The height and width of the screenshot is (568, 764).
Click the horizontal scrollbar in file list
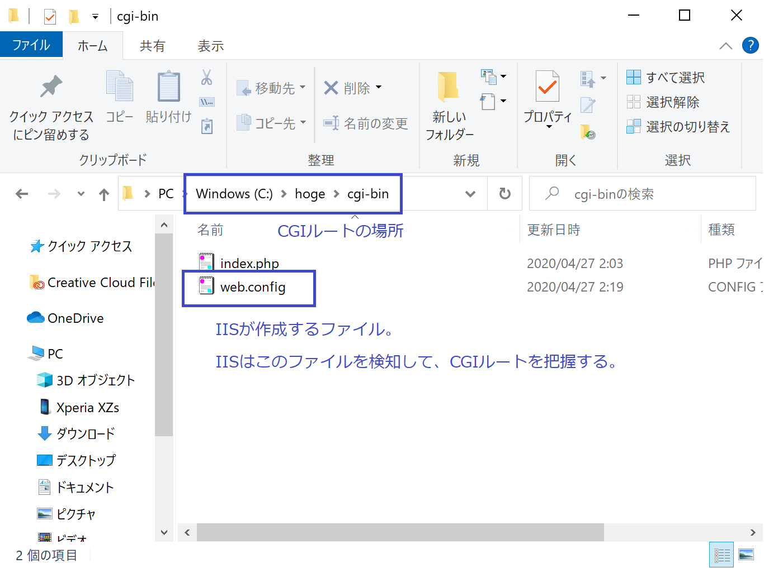[x=400, y=532]
